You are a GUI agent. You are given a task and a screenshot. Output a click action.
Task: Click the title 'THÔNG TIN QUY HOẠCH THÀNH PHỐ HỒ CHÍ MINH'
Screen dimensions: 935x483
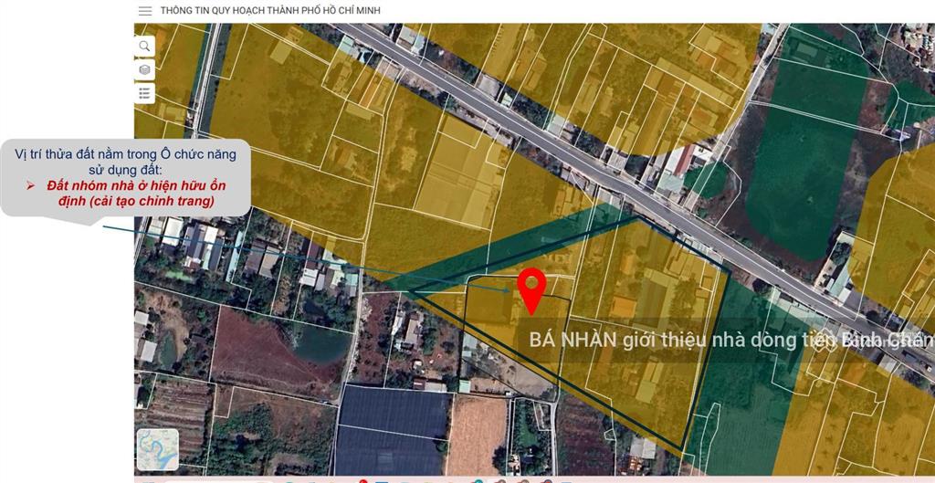pos(270,11)
